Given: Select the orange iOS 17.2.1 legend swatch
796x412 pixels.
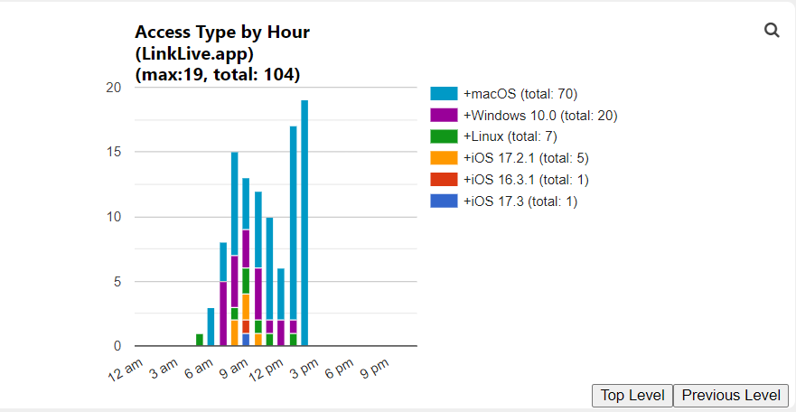Looking at the screenshot, I should [444, 158].
